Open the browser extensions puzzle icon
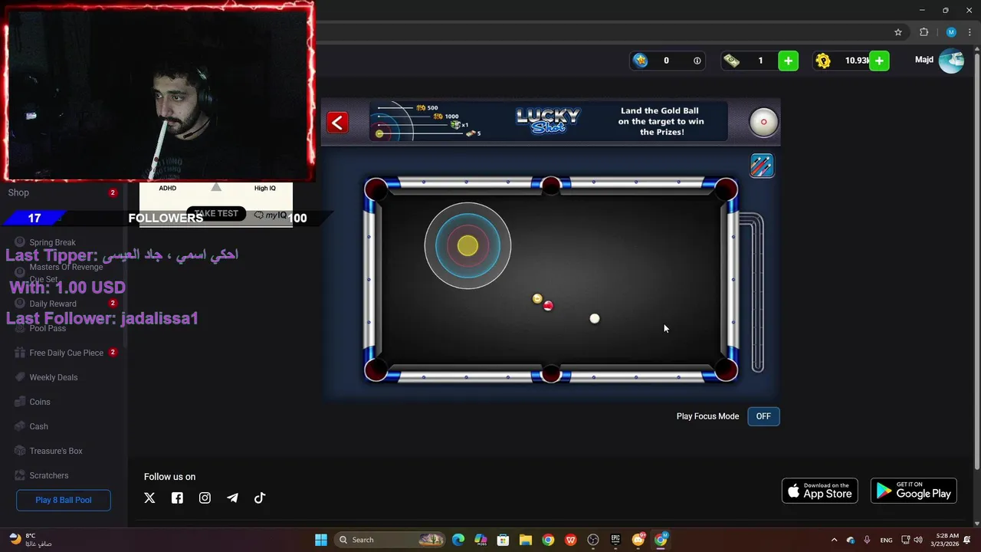981x552 pixels. [x=924, y=32]
